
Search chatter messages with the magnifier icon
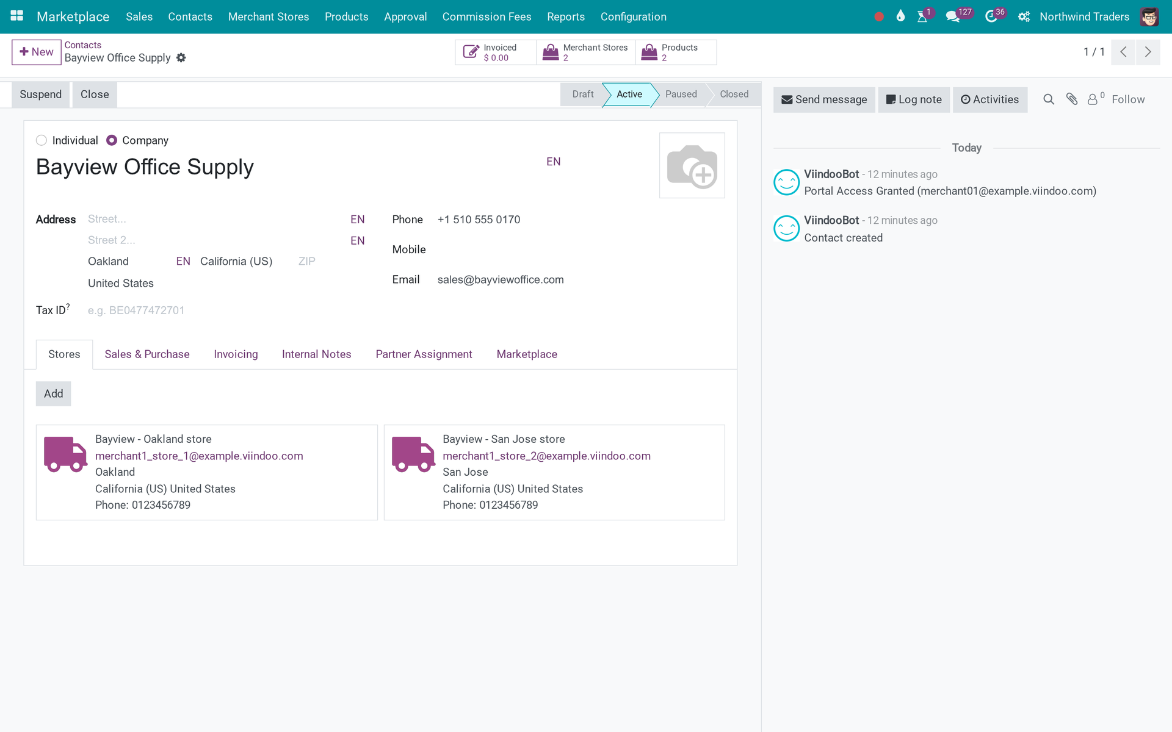coord(1049,99)
